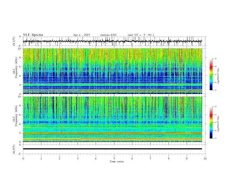231x178 pixels.
Task: Click the ch.1(V) axis label
Action: coord(14,41)
